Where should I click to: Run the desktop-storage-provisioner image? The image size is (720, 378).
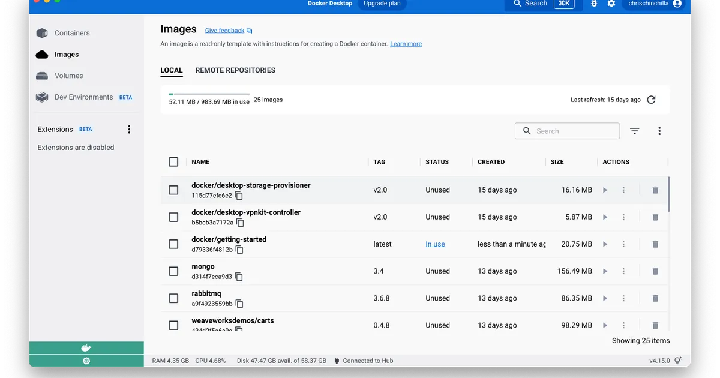605,190
